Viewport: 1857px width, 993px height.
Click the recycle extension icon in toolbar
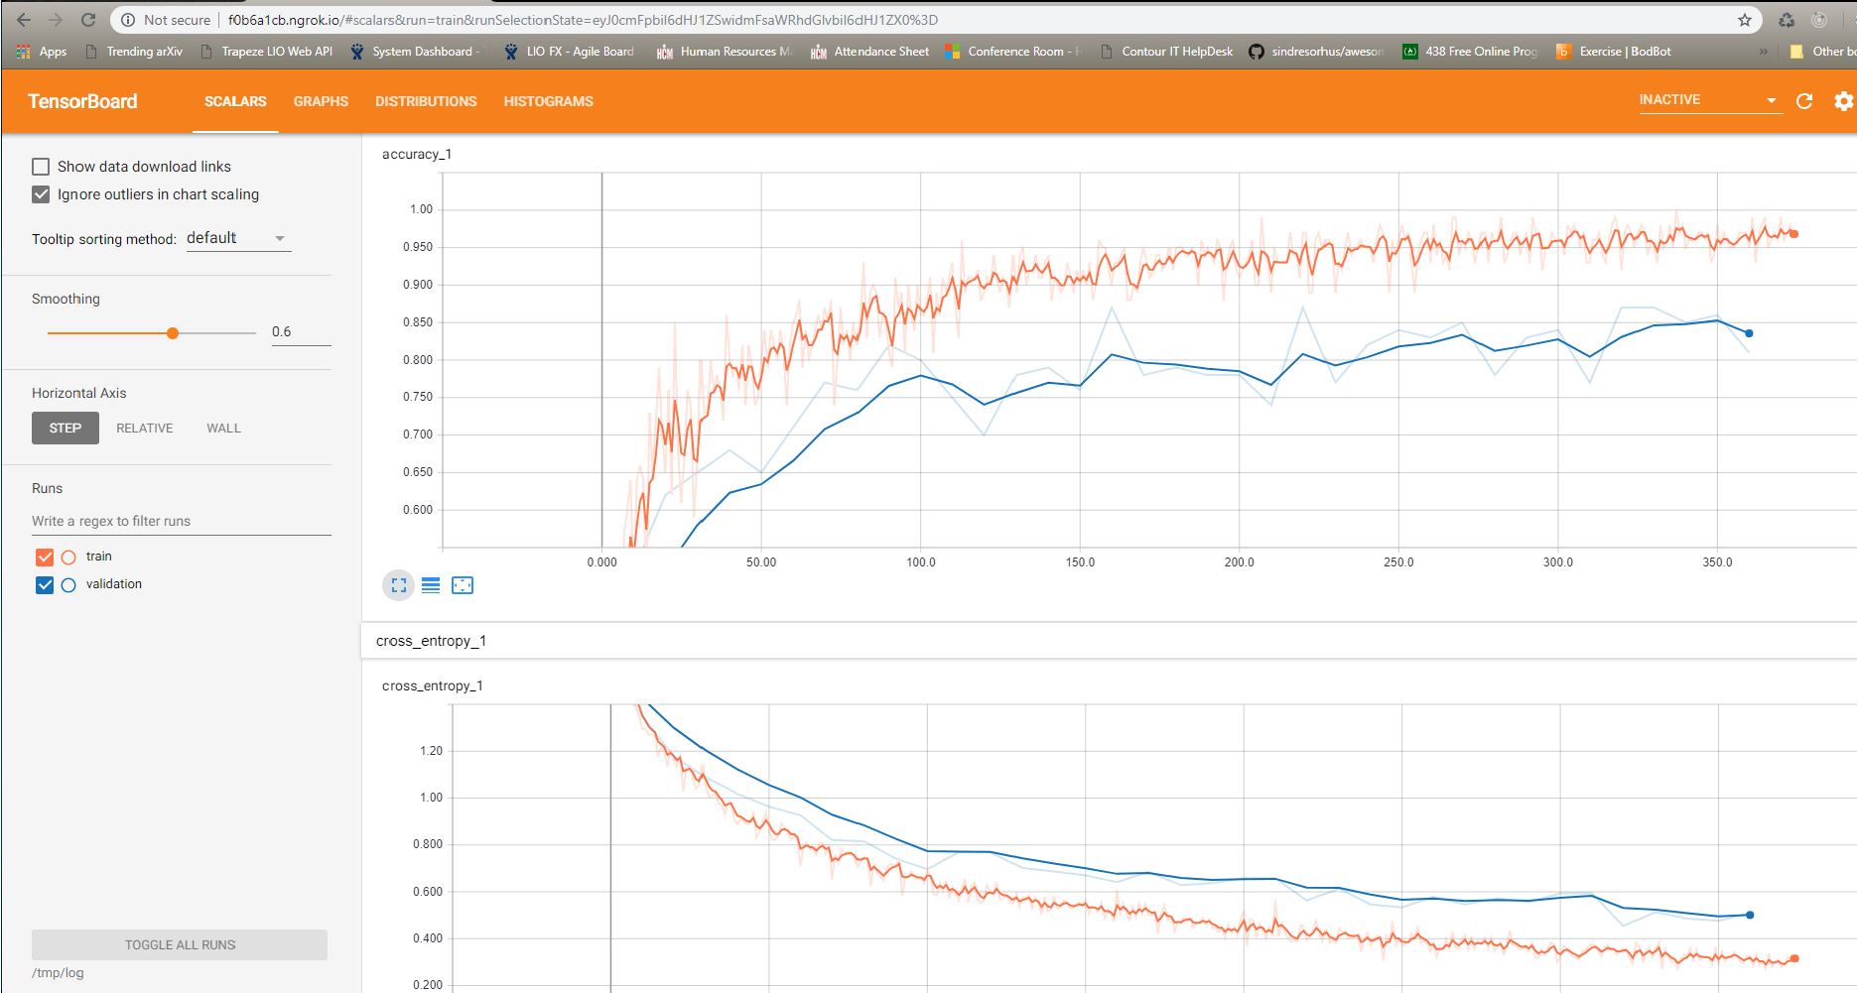1787,20
